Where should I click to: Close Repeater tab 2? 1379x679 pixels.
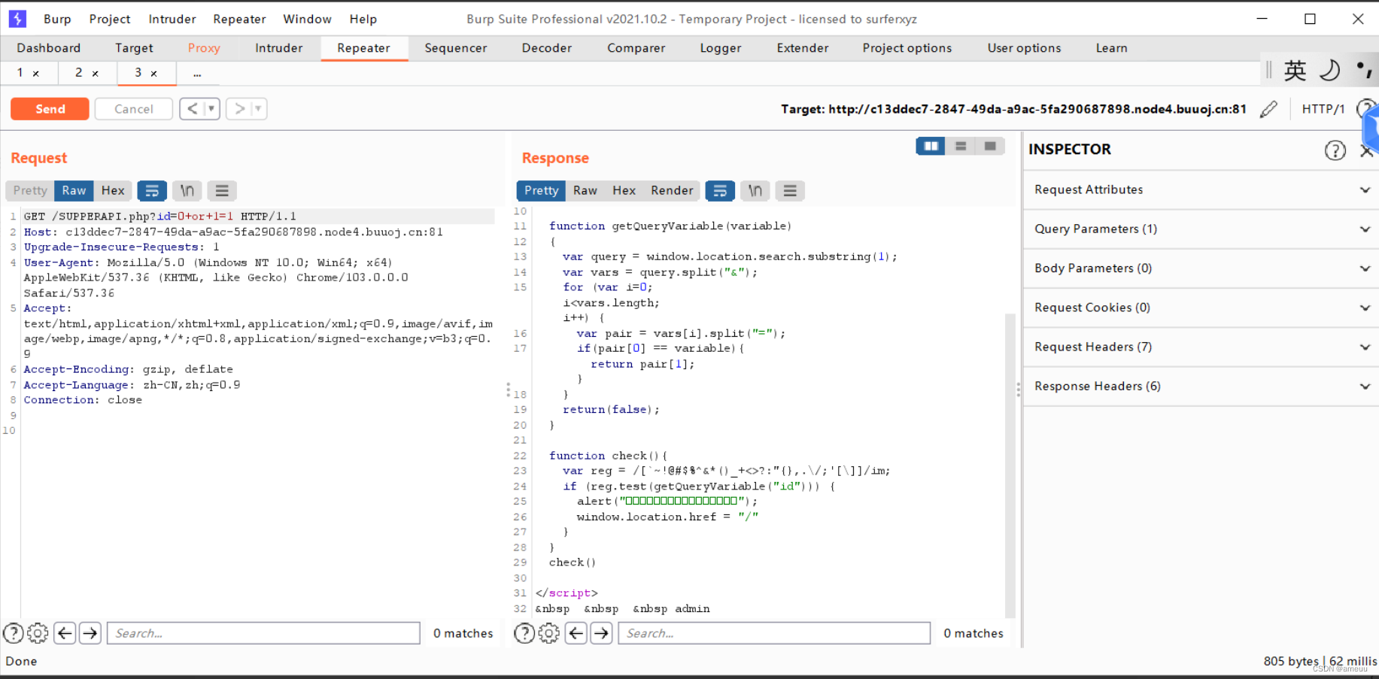coord(95,74)
